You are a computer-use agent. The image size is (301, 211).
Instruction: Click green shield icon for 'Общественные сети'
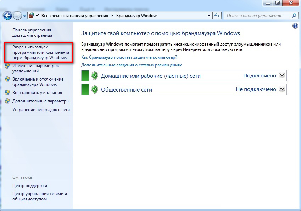[x=94, y=89]
